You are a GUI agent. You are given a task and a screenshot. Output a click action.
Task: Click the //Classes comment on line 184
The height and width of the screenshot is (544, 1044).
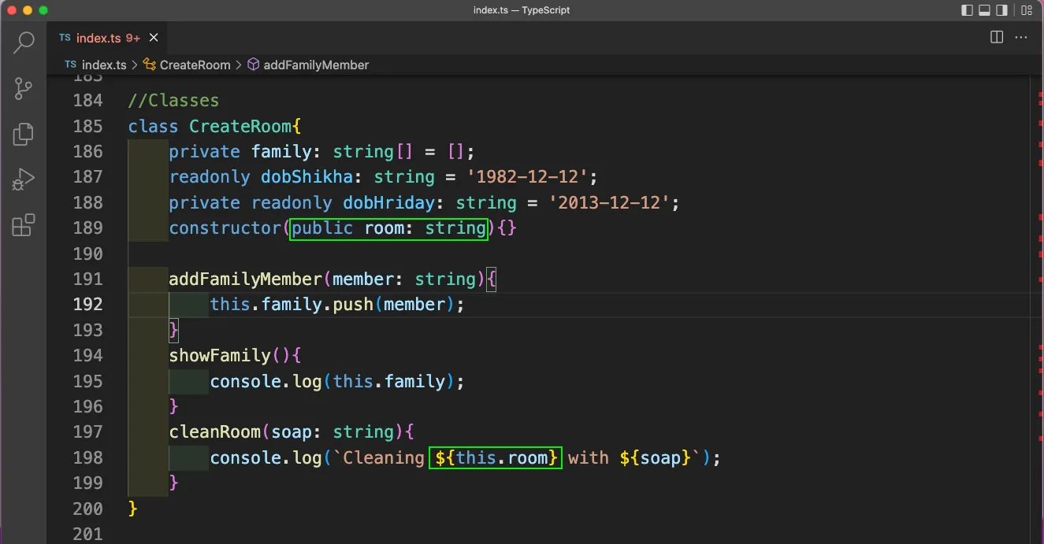[173, 101]
